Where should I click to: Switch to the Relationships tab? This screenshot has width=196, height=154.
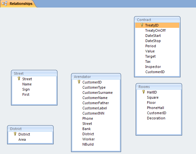21,4
